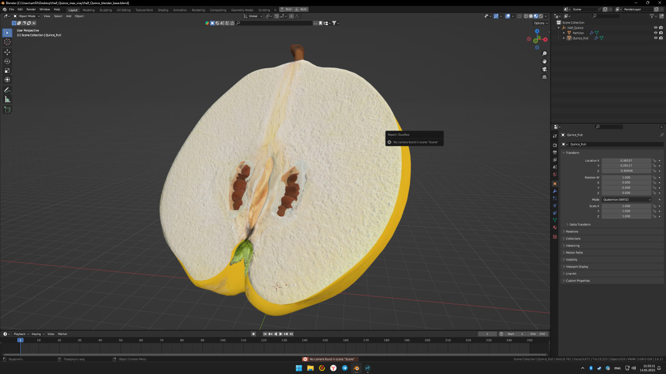Toggle lock for Location X
The image size is (666, 374).
point(655,161)
